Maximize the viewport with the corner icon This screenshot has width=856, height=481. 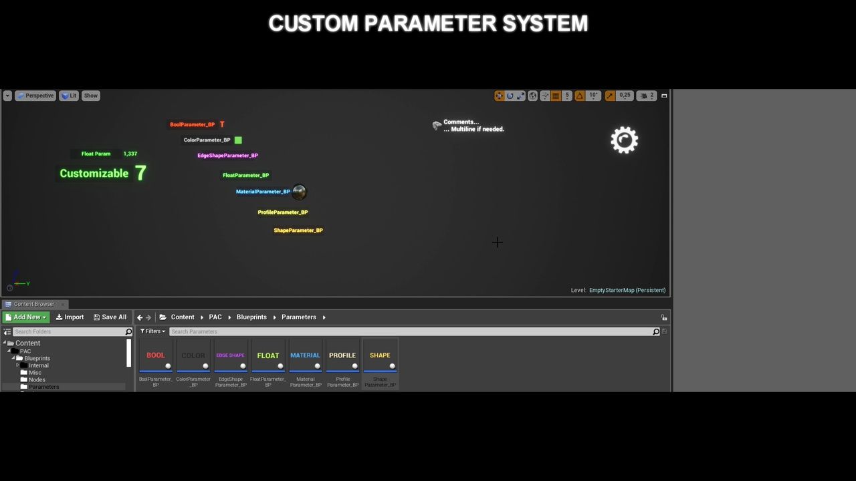pos(664,96)
